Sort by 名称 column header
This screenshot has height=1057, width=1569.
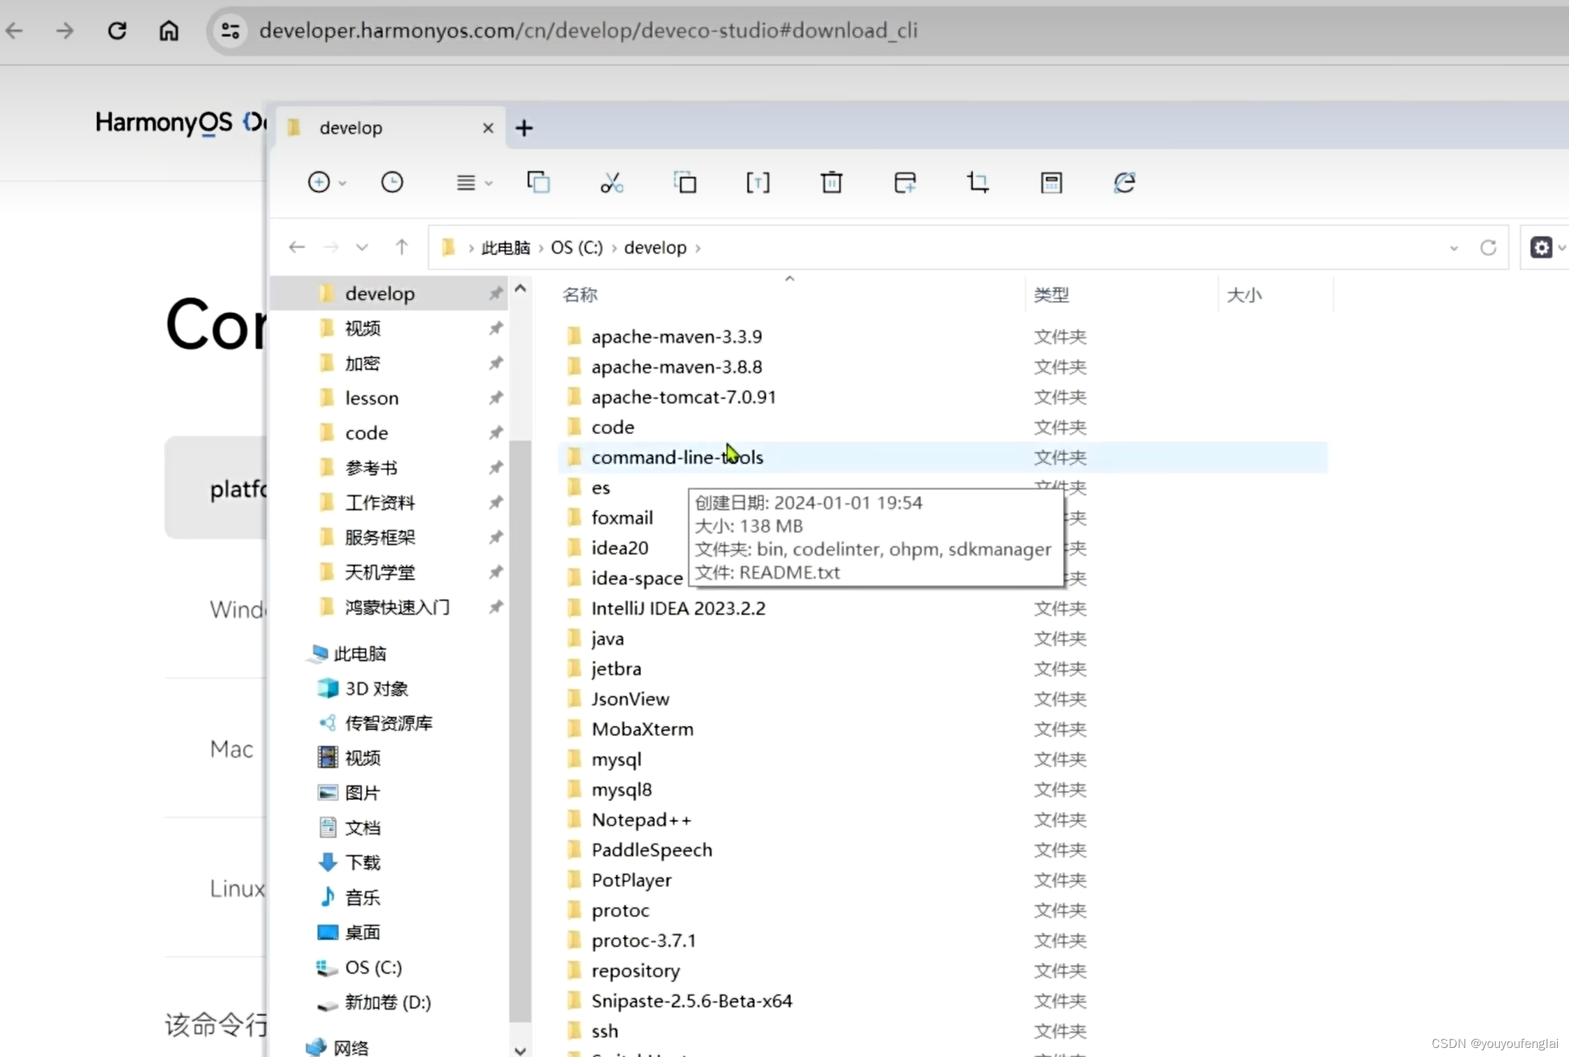pos(580,295)
